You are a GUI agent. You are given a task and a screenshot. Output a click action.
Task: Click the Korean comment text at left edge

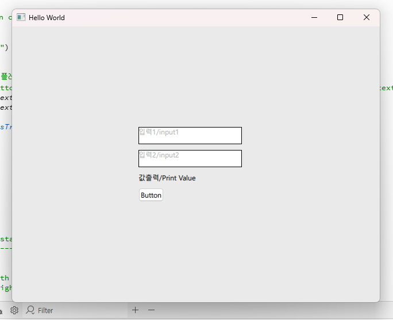[5, 76]
